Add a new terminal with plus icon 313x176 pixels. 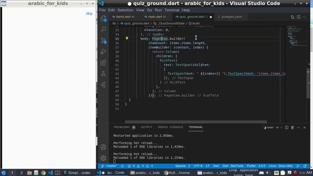[277, 128]
